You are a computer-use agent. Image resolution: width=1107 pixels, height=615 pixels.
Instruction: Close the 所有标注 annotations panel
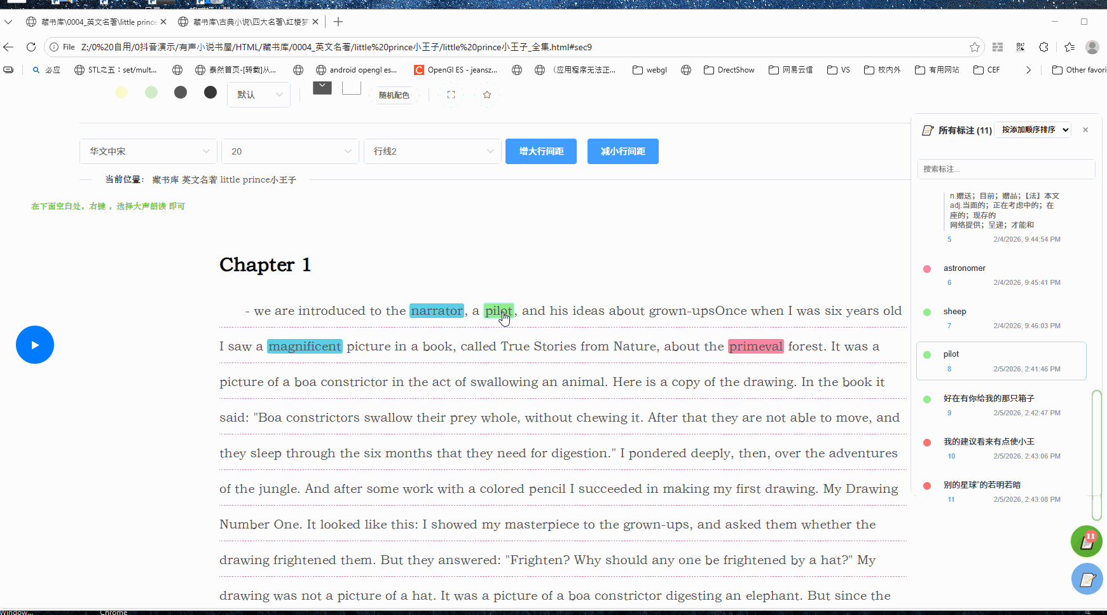point(1085,130)
